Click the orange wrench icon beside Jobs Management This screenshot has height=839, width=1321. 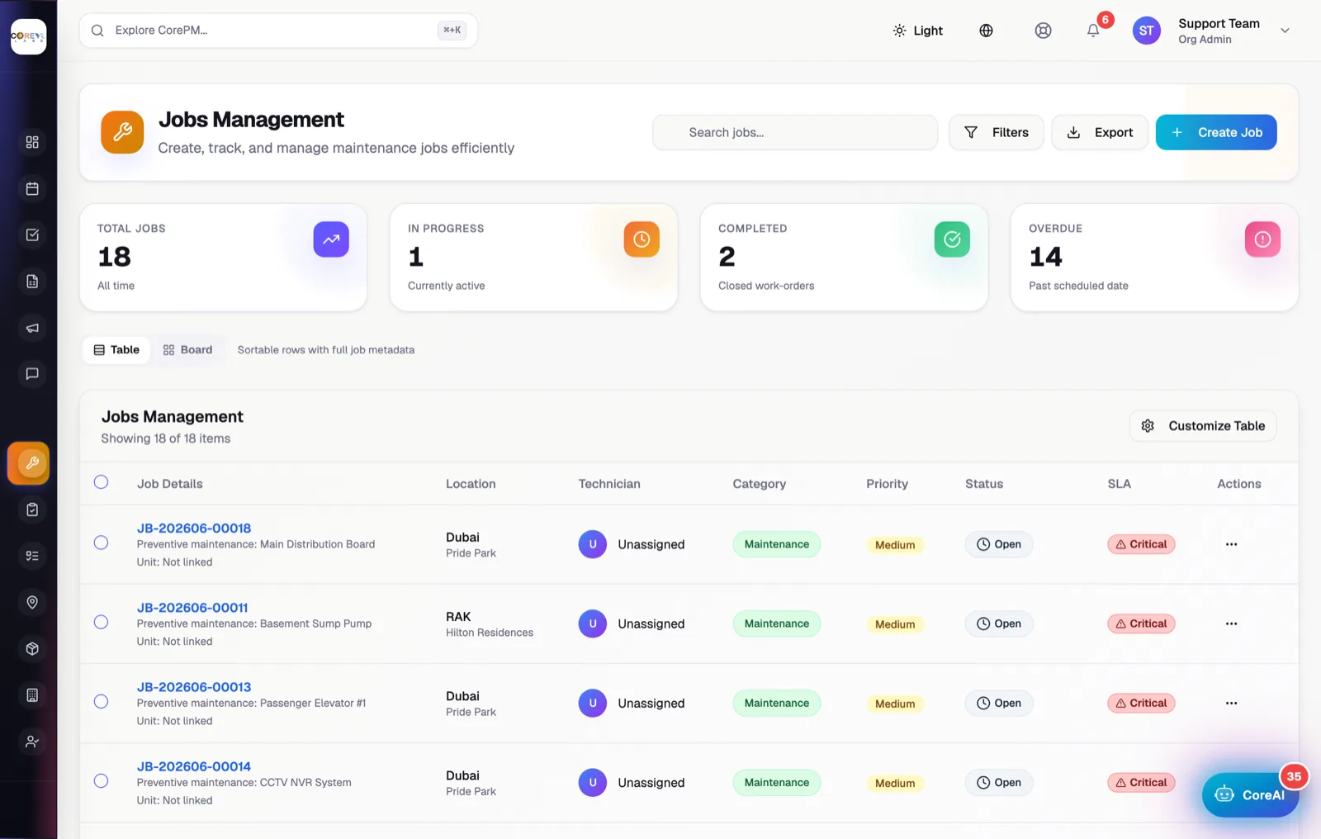[122, 132]
